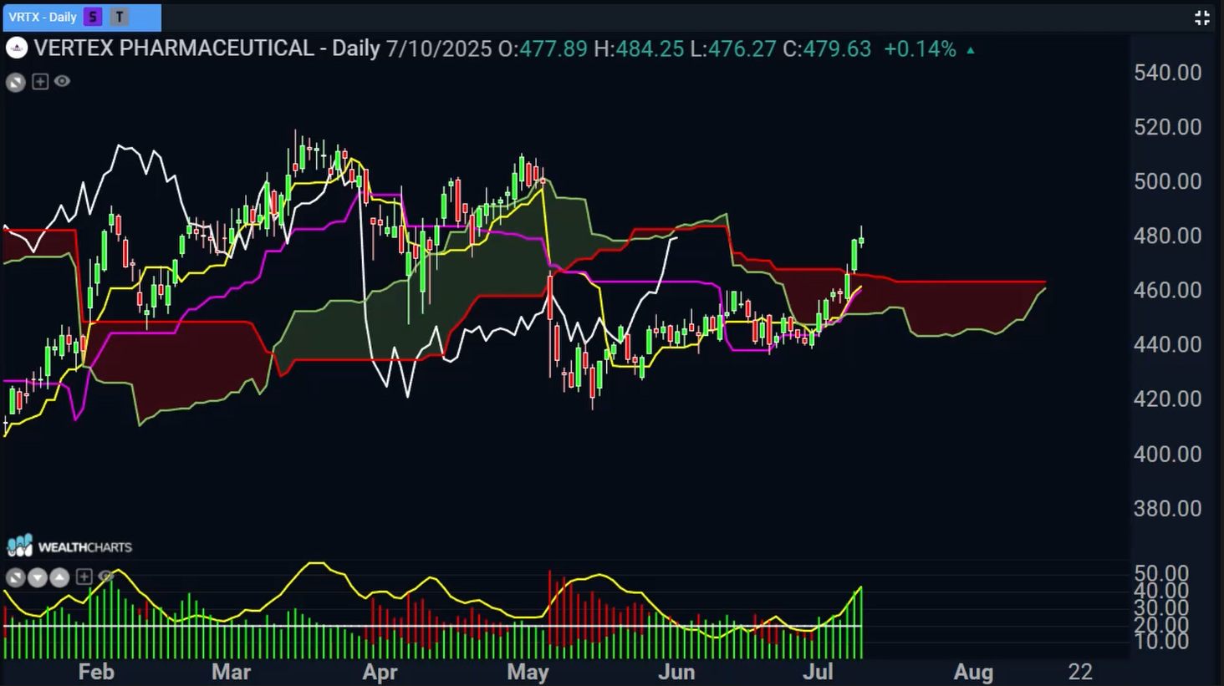The width and height of the screenshot is (1224, 686).
Task: Click the green up-triangle beside +0.14%
Action: (971, 50)
